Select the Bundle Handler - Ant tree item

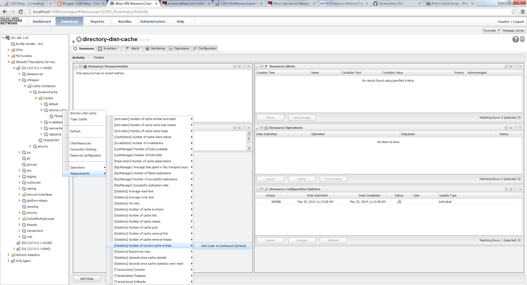click(x=29, y=44)
